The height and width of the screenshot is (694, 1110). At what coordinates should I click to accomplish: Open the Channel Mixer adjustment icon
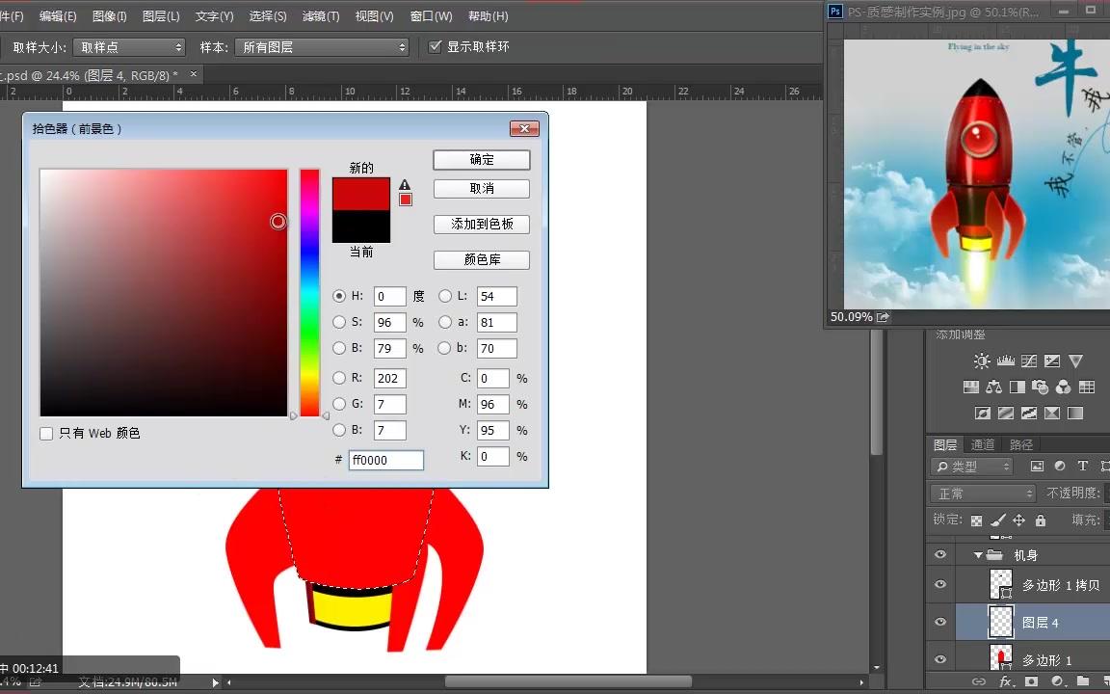pos(1062,387)
